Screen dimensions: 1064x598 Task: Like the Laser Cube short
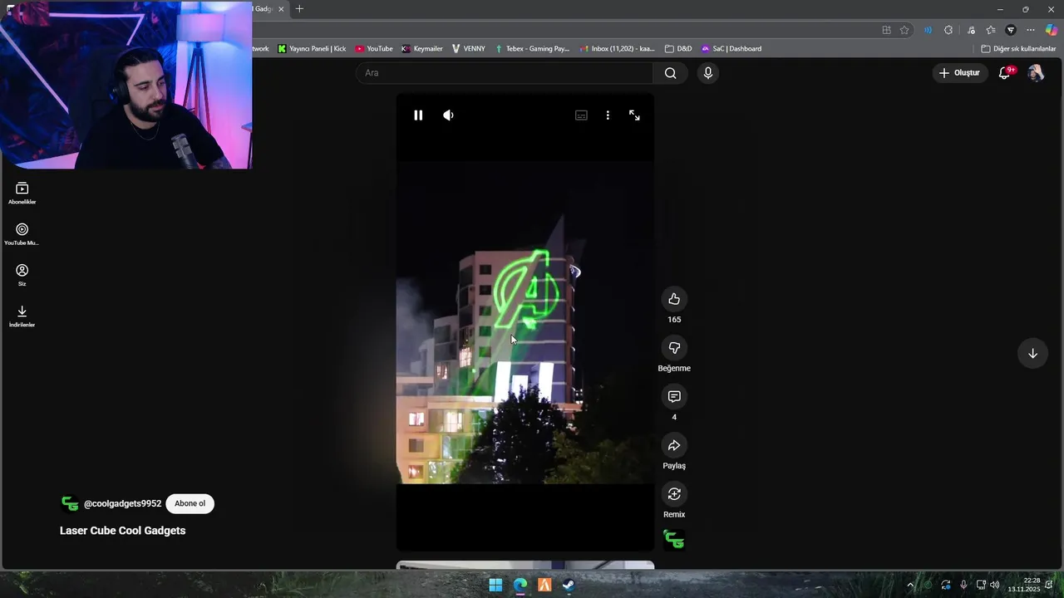674,299
